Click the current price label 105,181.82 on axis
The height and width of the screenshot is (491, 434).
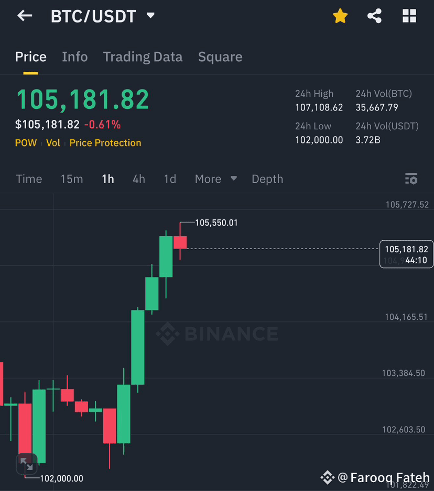point(406,249)
